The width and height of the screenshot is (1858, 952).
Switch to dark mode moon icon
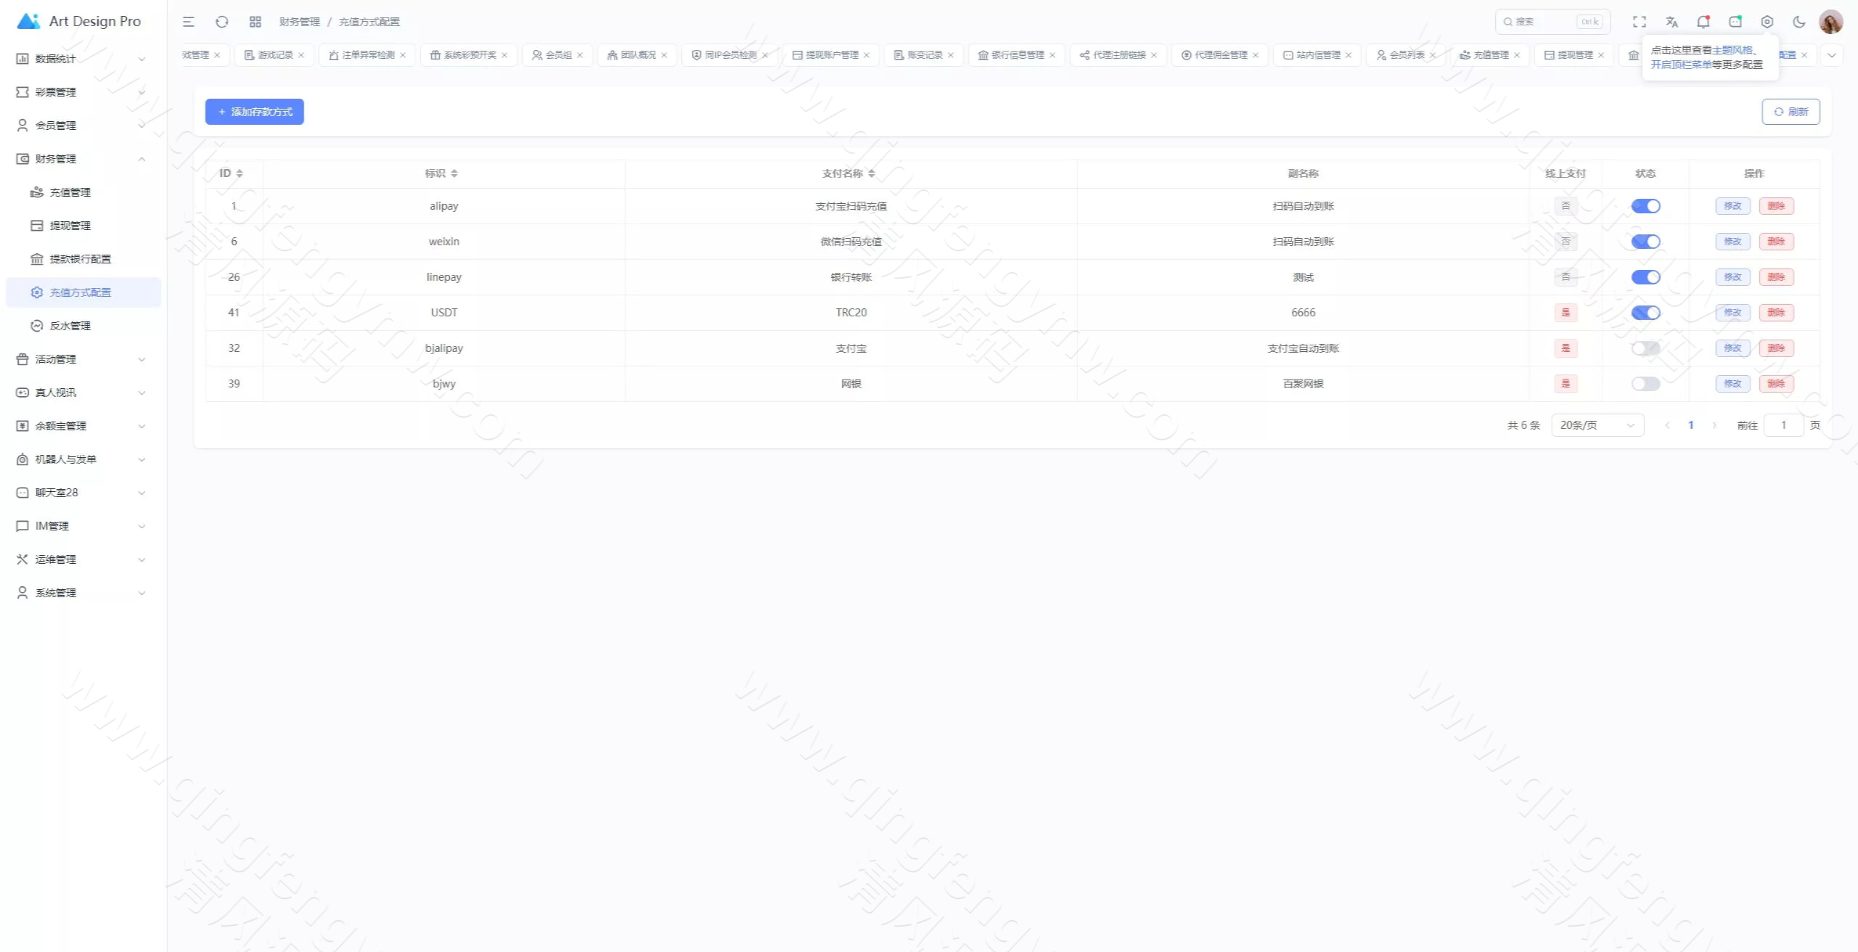coord(1799,22)
